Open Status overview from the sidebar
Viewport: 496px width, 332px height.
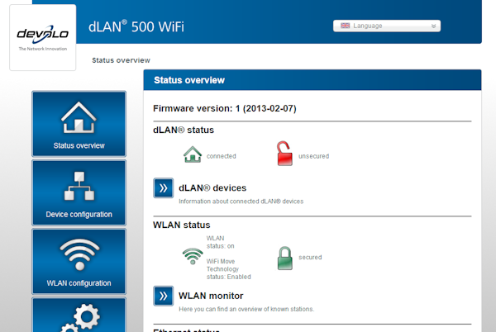(x=79, y=124)
